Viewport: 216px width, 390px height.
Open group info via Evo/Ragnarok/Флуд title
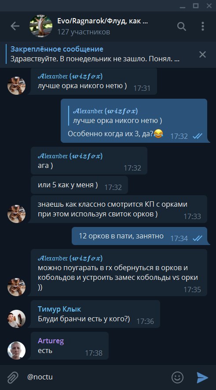103,21
